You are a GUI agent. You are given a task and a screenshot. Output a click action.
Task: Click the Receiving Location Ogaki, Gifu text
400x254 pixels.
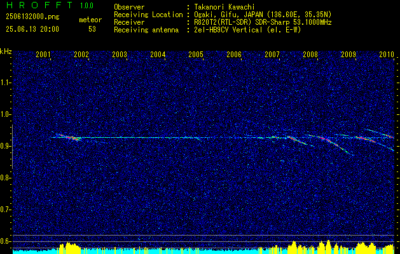(261, 15)
